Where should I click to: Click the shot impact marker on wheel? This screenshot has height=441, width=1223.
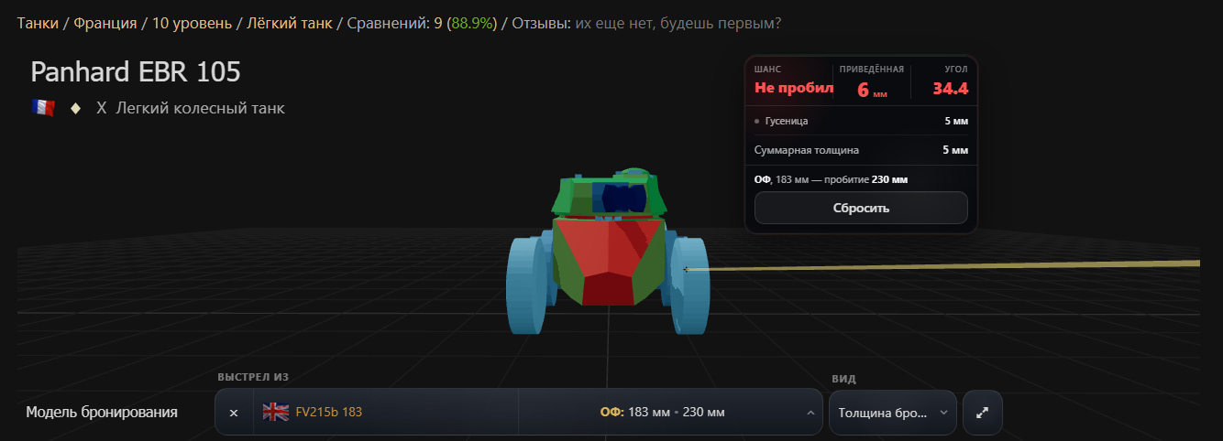[x=686, y=269]
